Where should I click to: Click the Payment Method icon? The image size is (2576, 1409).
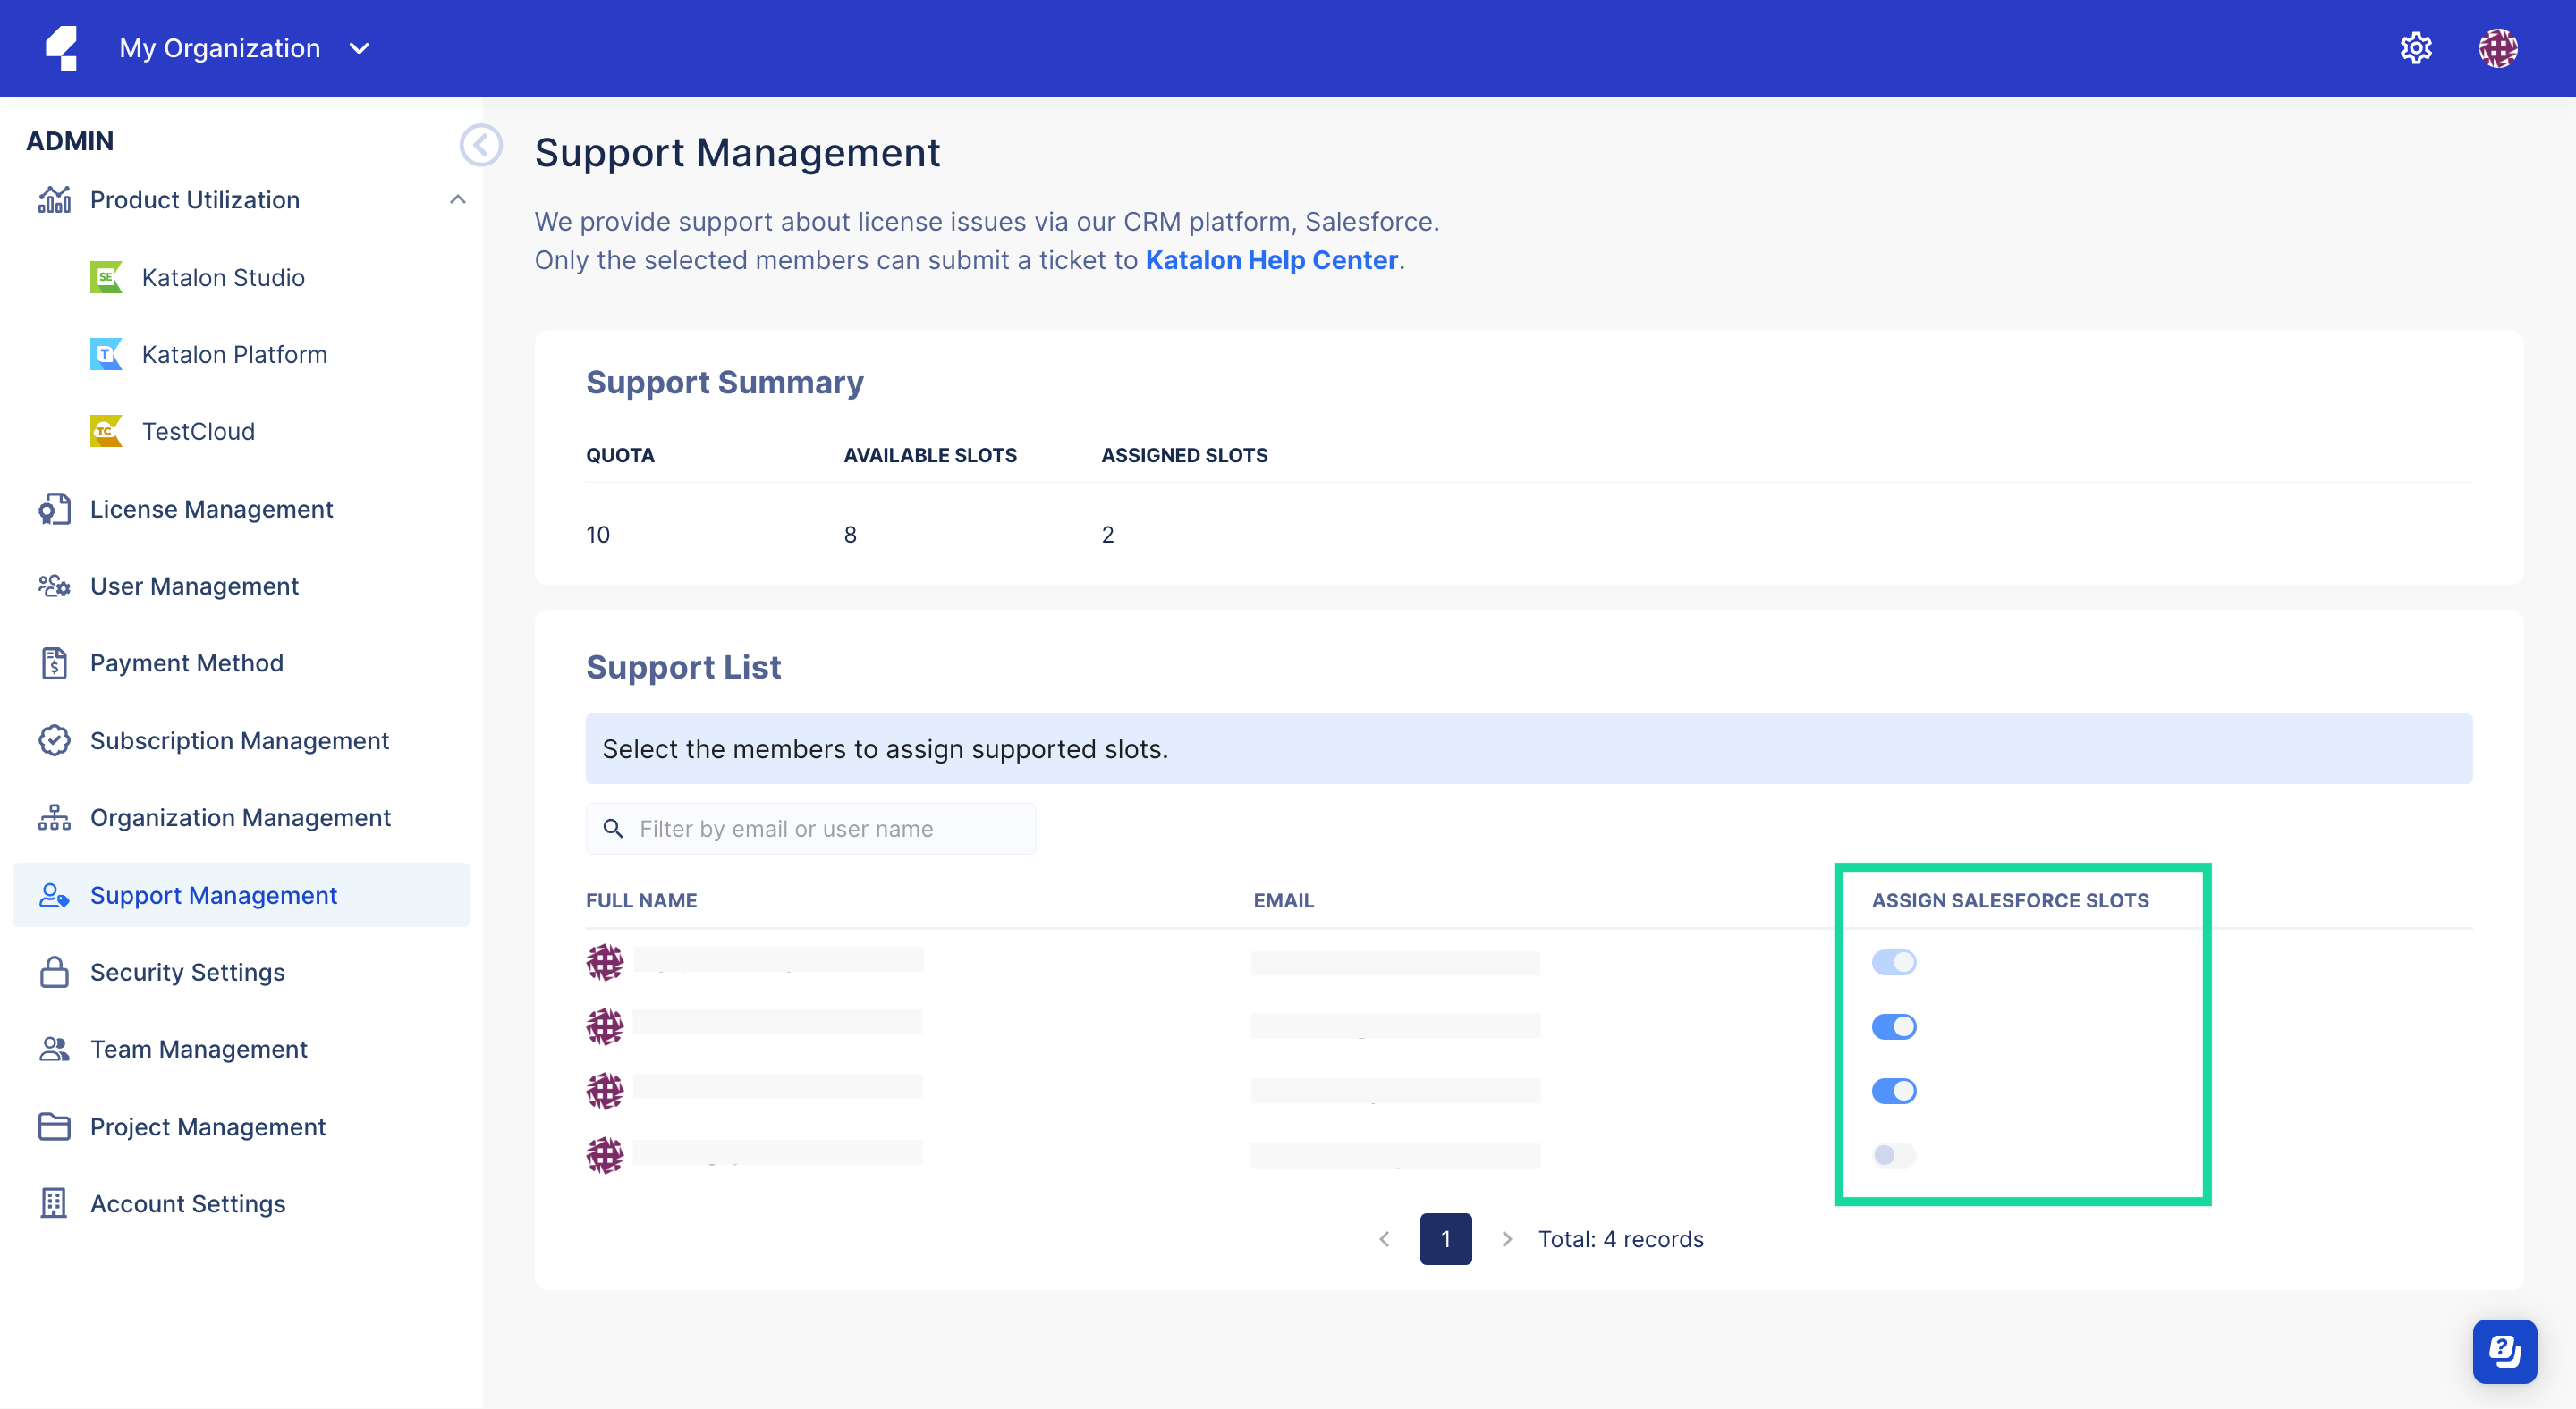53,662
